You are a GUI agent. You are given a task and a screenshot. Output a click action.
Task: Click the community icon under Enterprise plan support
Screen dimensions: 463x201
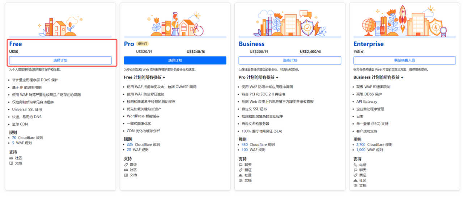pos(356,180)
